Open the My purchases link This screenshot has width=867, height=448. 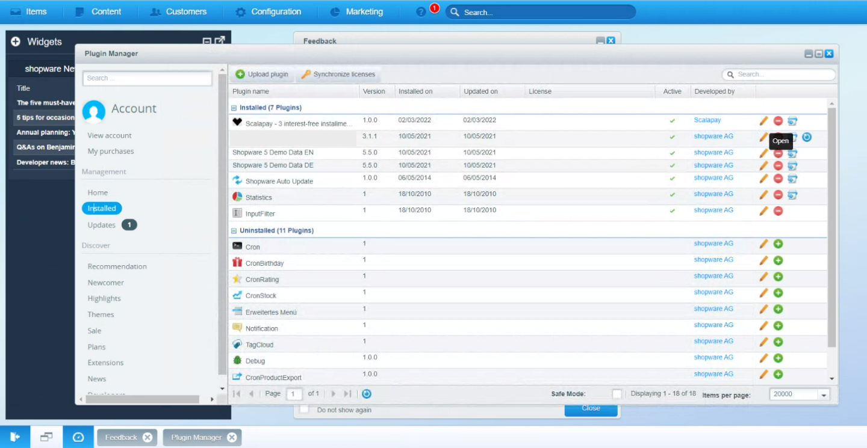pos(111,152)
